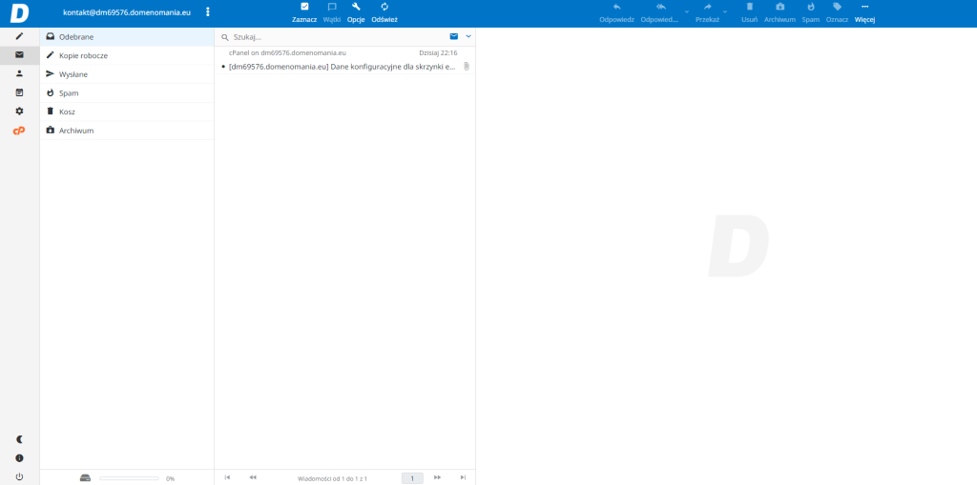
Task: Open the orange cPanel icon
Action: (19, 131)
